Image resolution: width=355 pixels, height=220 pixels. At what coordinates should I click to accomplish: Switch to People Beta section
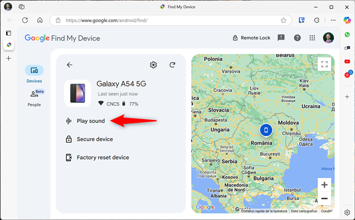34,97
